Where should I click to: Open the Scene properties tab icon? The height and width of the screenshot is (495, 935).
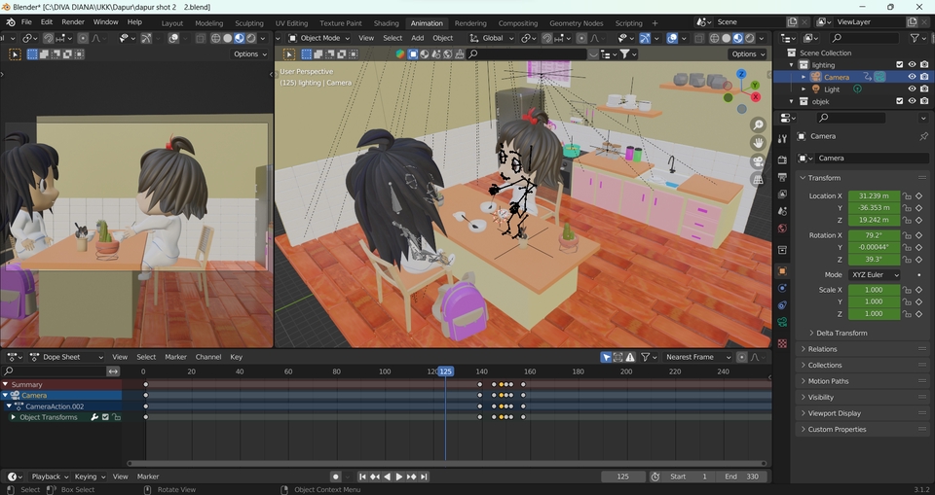[782, 211]
